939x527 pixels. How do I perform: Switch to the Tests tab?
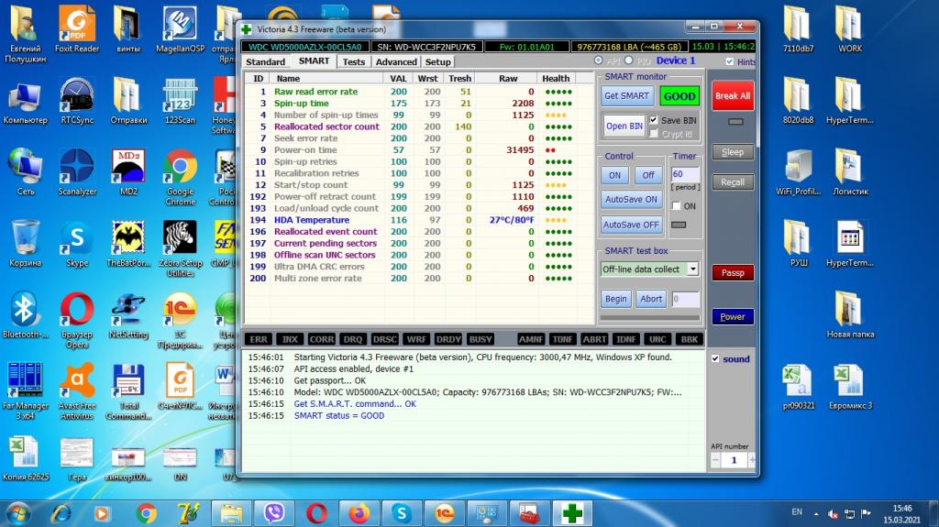tap(353, 61)
